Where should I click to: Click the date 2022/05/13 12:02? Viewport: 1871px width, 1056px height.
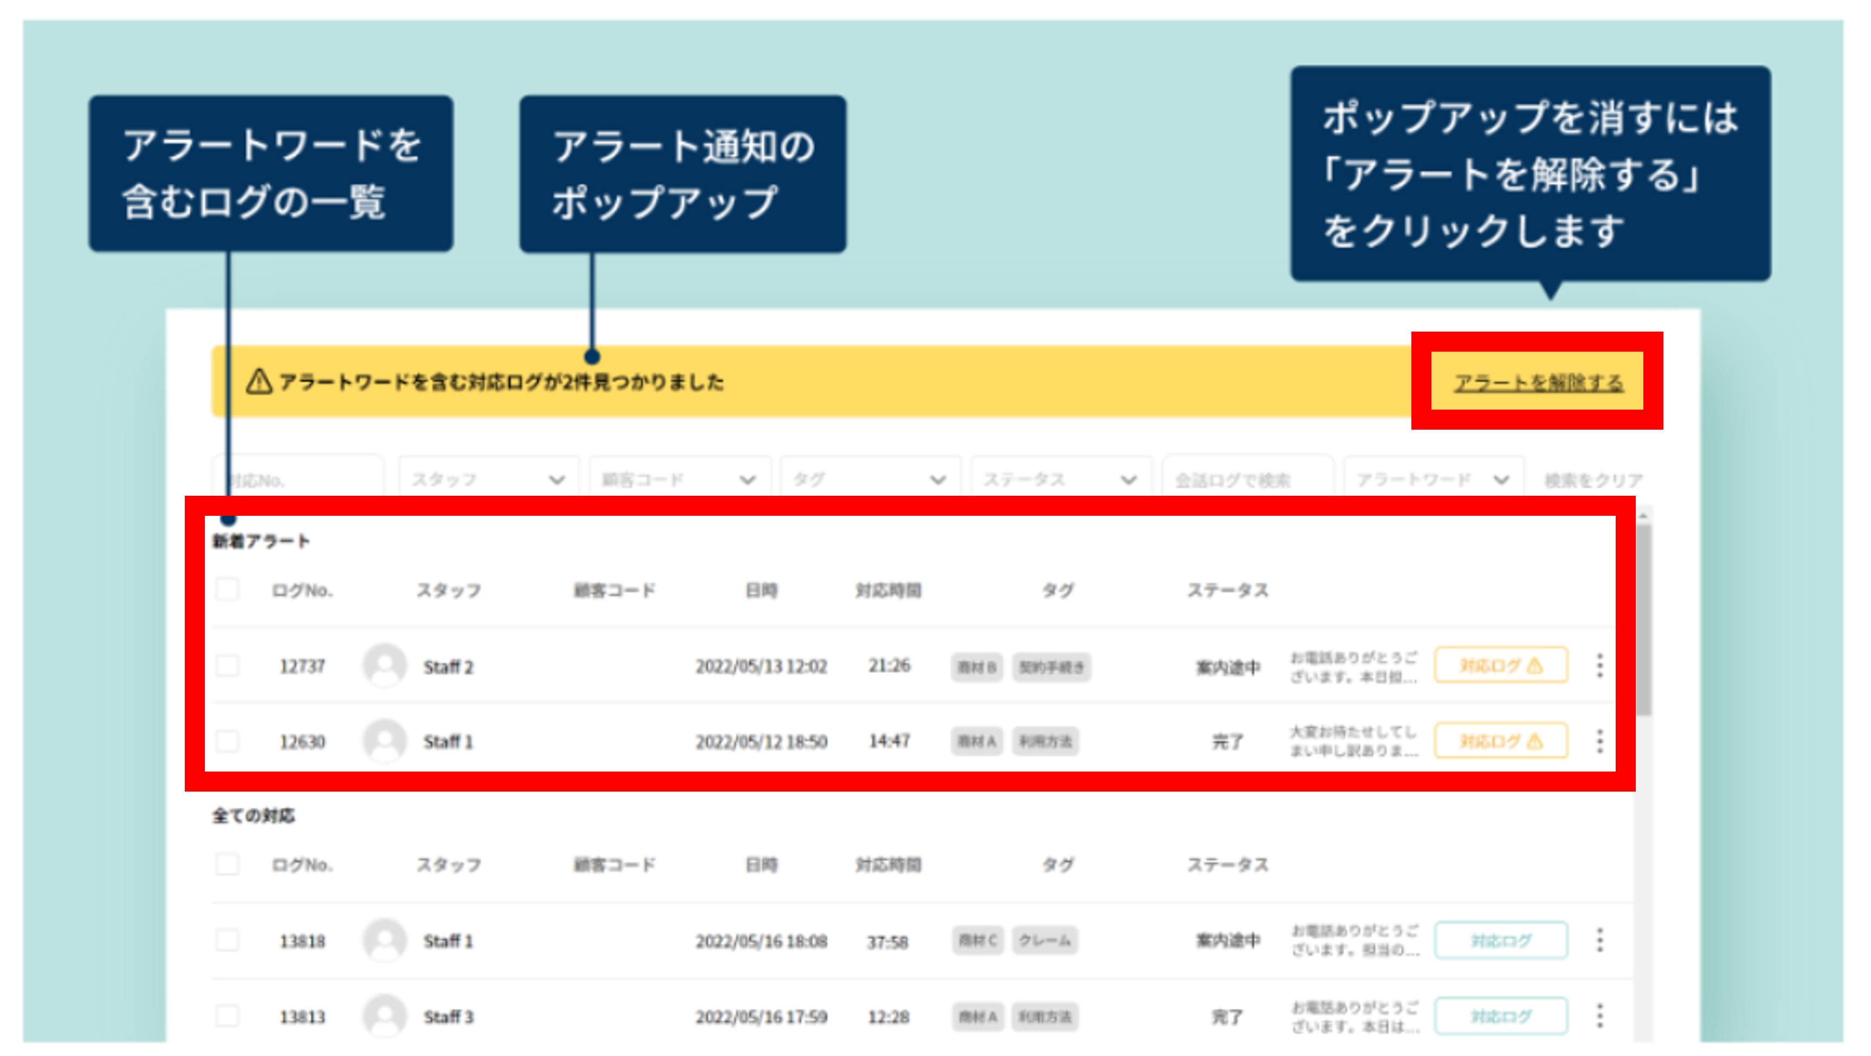[x=761, y=666]
